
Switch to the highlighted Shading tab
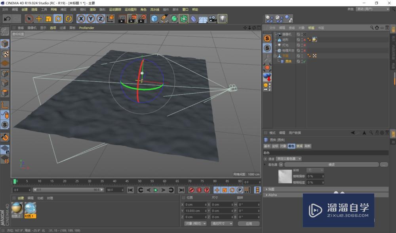point(291,146)
